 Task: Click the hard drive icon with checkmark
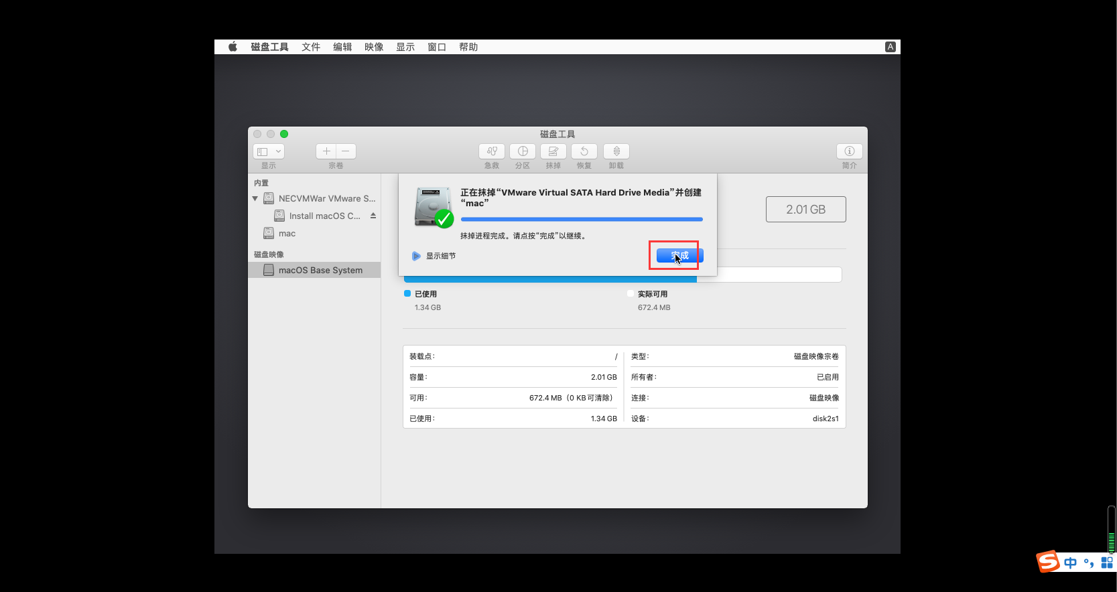[434, 207]
